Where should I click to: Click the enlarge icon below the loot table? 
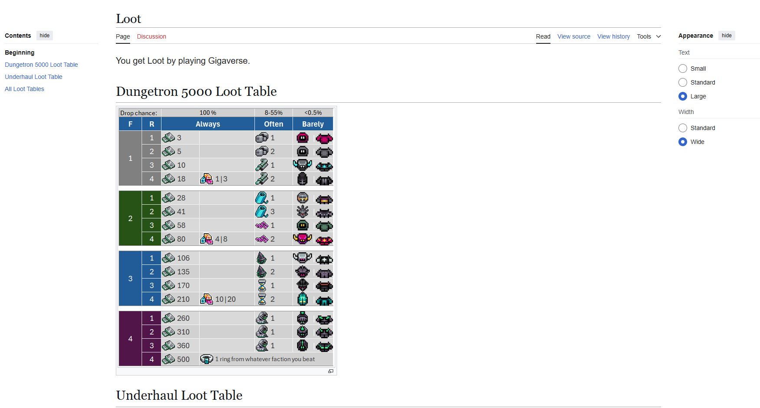[x=331, y=371]
